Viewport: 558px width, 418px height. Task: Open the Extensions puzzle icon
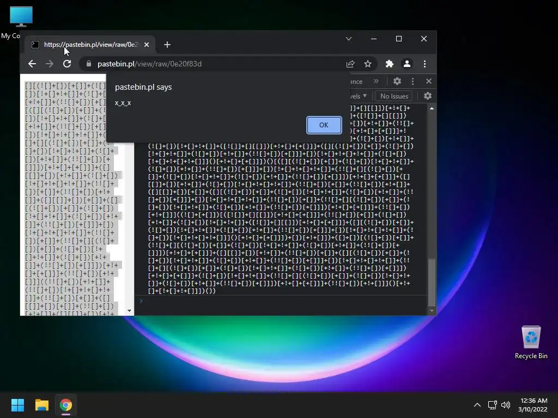click(x=389, y=64)
